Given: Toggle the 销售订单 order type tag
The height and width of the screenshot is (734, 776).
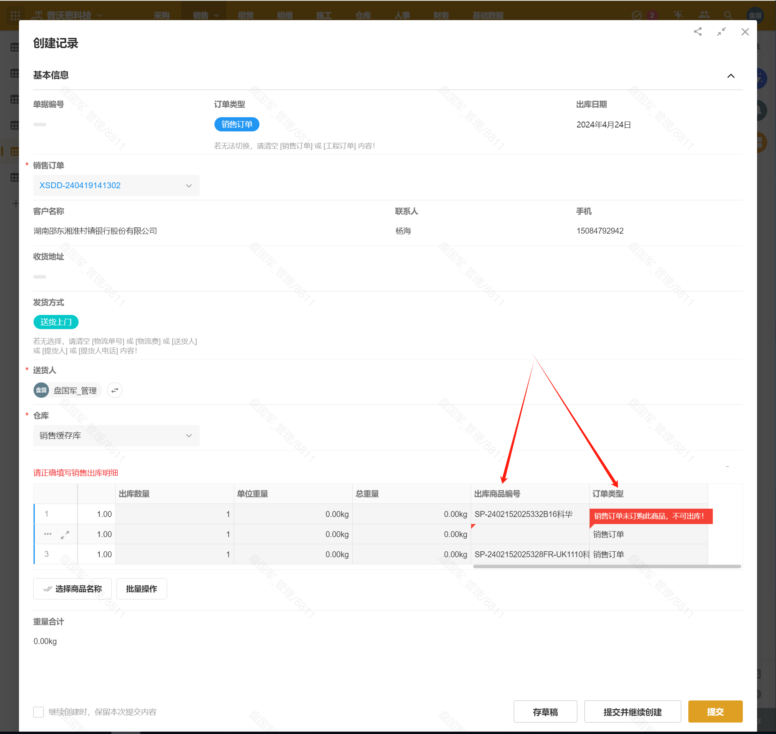Looking at the screenshot, I should [237, 124].
